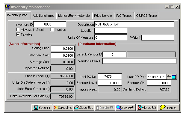The height and width of the screenshot is (116, 186).
Task: Click the Save-F4 floppy disk button
Action: [x=42, y=108]
